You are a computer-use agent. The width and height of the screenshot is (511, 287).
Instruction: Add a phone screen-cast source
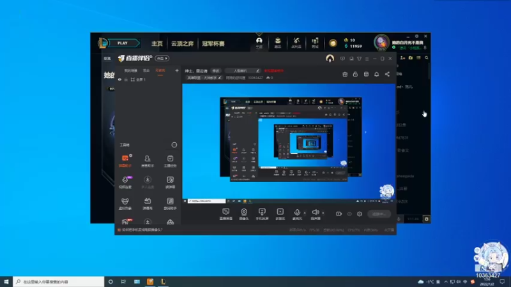(262, 214)
